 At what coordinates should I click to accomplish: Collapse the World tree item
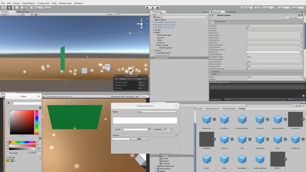coord(154,32)
